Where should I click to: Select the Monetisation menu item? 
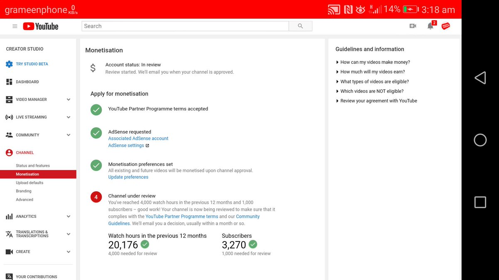coord(38,174)
